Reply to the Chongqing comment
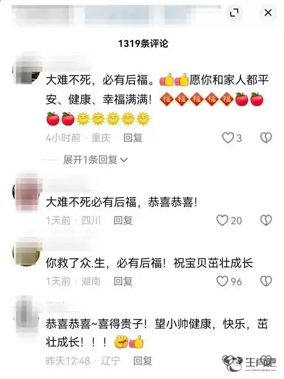 [133, 138]
